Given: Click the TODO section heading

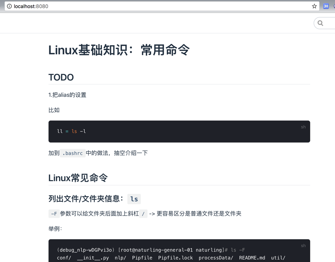Looking at the screenshot, I should pos(61,77).
